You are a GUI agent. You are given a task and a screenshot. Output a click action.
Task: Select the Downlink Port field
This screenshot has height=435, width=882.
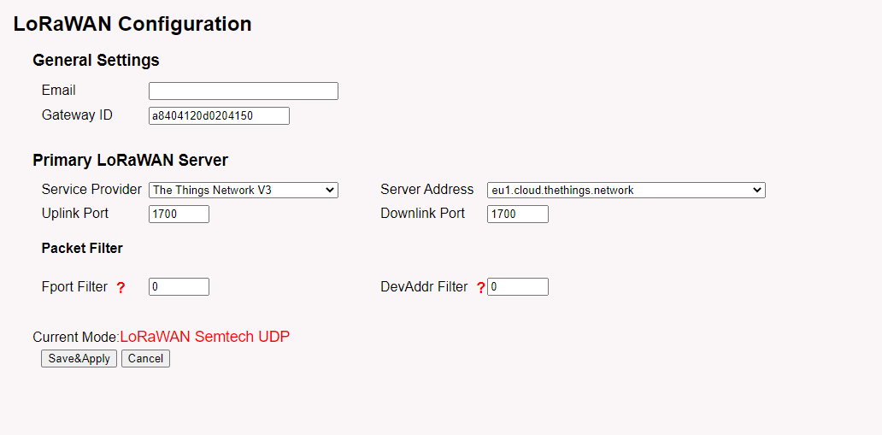pos(518,214)
